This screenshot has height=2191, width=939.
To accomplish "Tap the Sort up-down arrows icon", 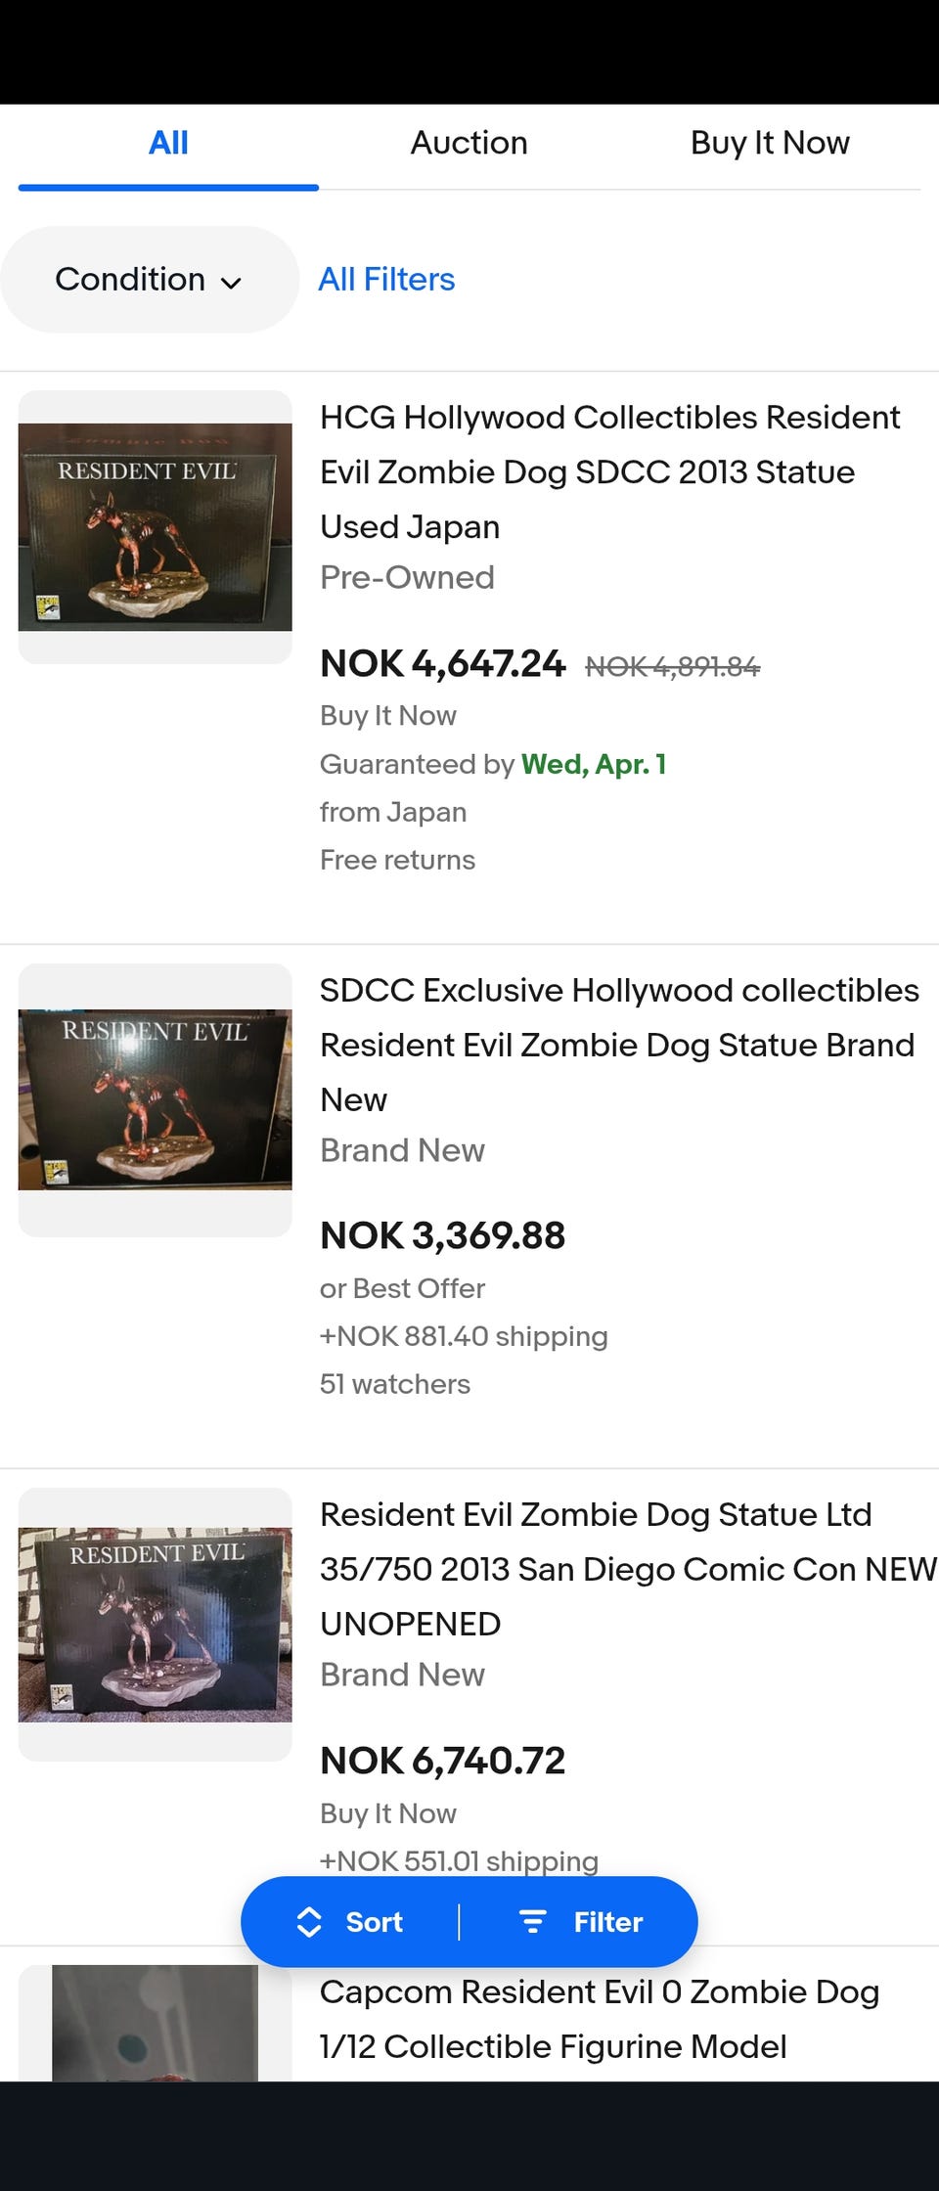I will pos(309,1922).
